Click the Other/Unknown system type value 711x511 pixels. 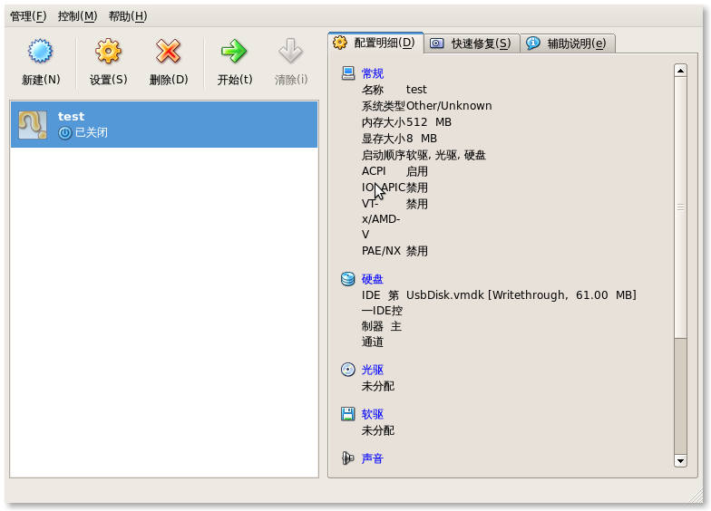(x=449, y=105)
